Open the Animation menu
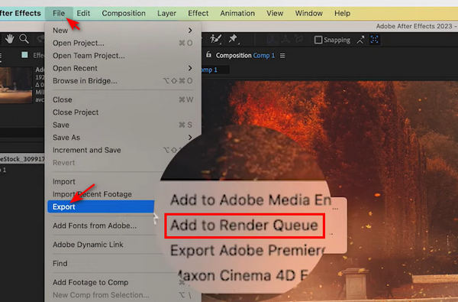The height and width of the screenshot is (302, 458). pos(237,13)
